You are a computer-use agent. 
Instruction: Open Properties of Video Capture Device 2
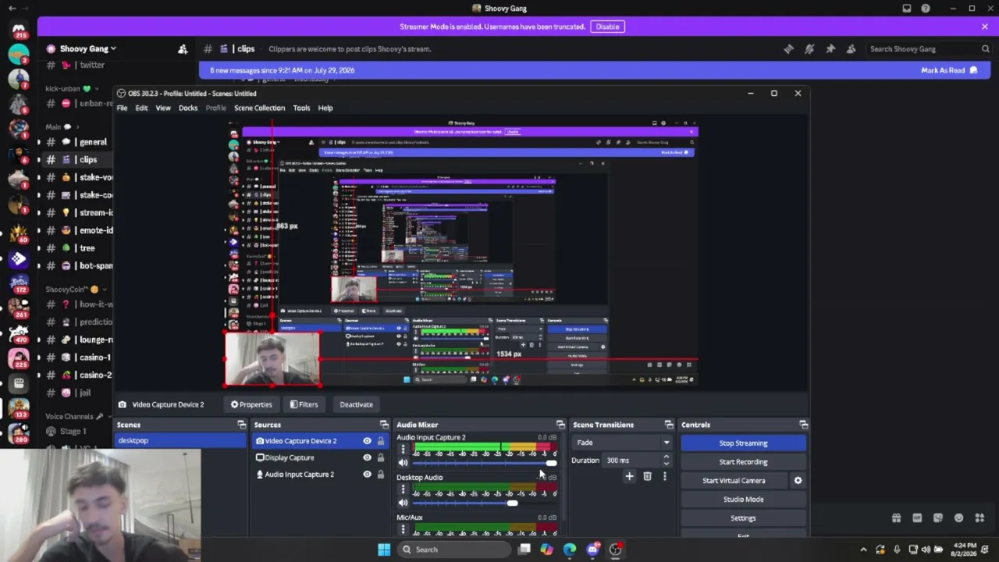click(251, 404)
